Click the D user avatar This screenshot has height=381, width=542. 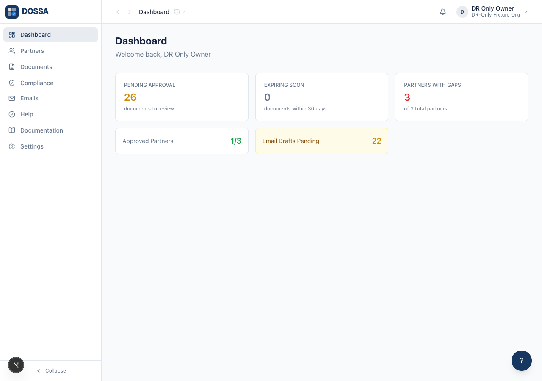[462, 12]
